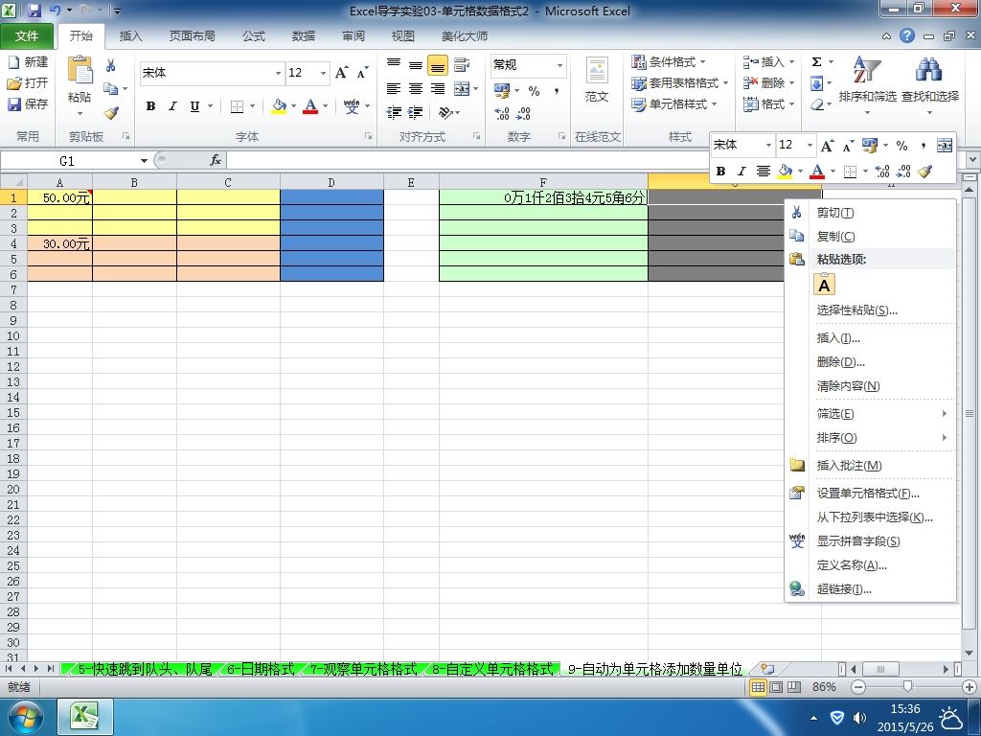This screenshot has width=981, height=736.
Task: Expand the 筛选(E) submenu
Action: tap(881, 414)
